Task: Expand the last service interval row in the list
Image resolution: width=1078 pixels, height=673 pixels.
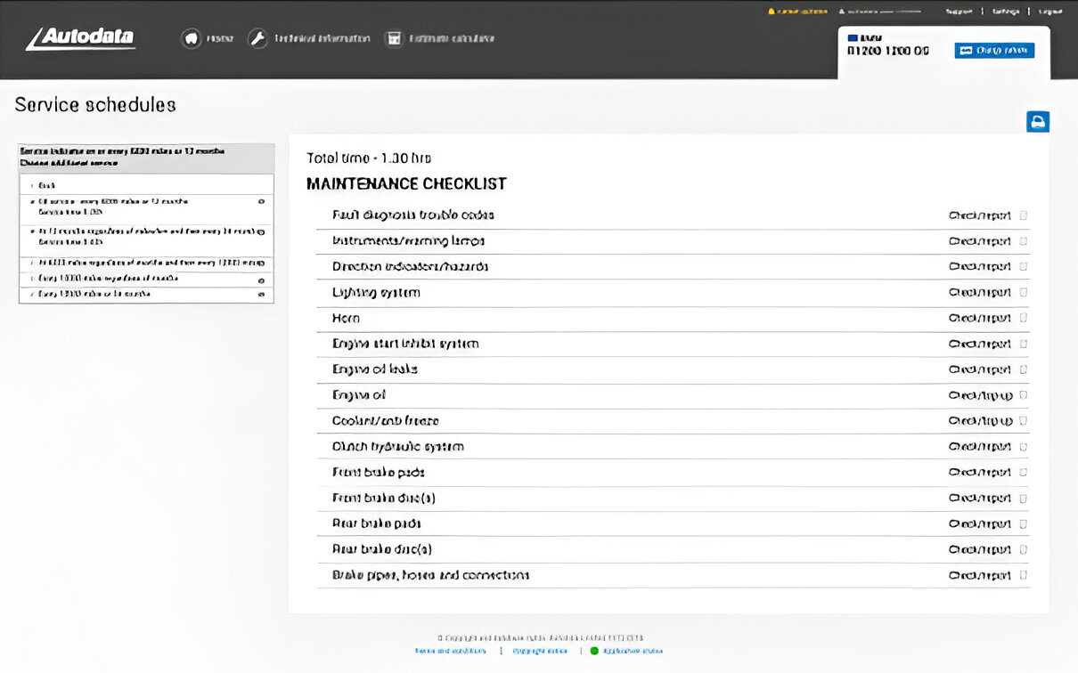Action: (x=261, y=295)
